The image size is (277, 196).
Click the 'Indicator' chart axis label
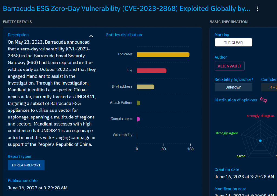click(x=125, y=54)
